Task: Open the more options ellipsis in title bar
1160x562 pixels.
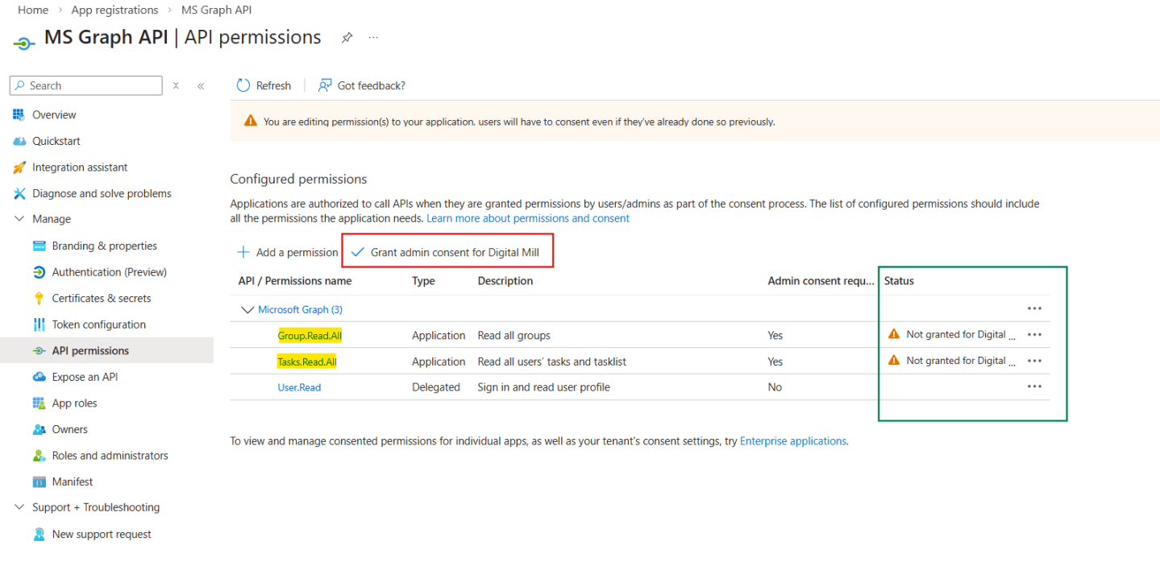Action: pyautogui.click(x=373, y=38)
